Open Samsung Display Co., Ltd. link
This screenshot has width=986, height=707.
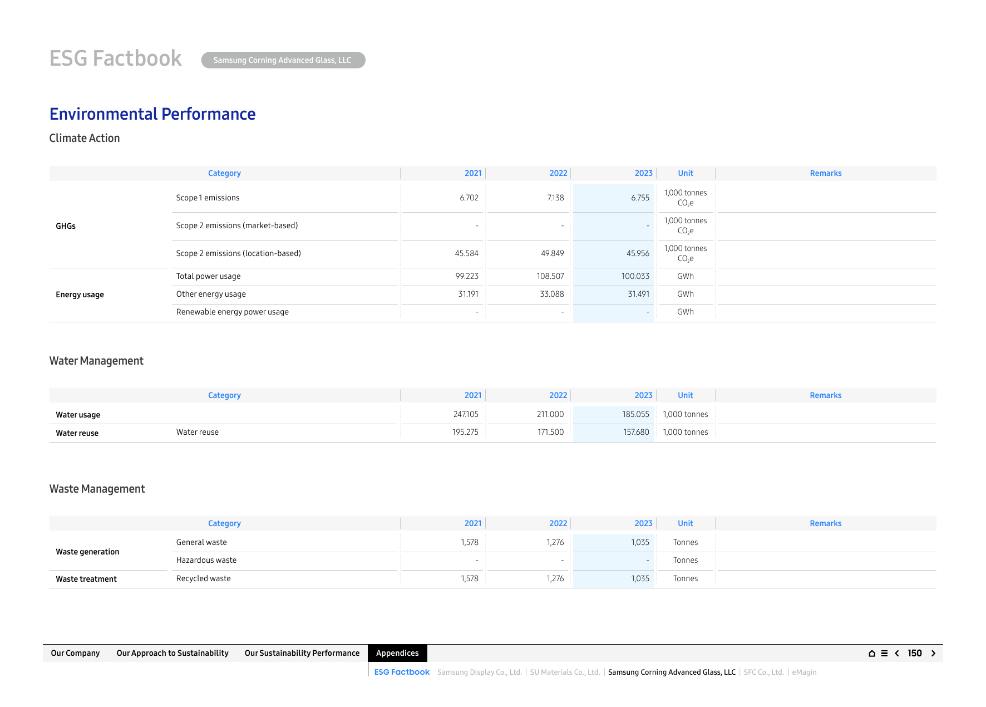point(480,672)
